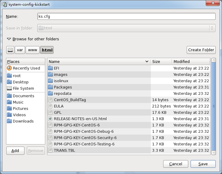The width and height of the screenshot is (222, 174).
Task: Click repodata row's "Yesterday at 23:32" date
Action: tap(191, 93)
